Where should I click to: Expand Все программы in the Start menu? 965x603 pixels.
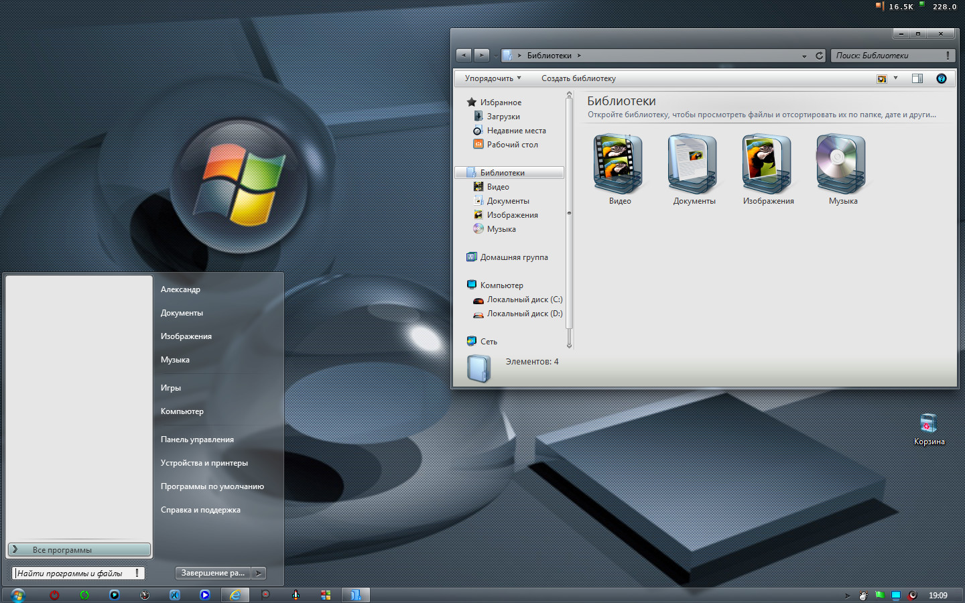[79, 549]
